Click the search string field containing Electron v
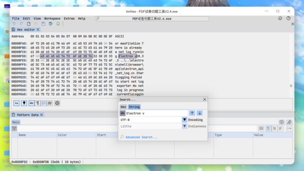Screen dimensions: 304x171 [x=157, y=113]
